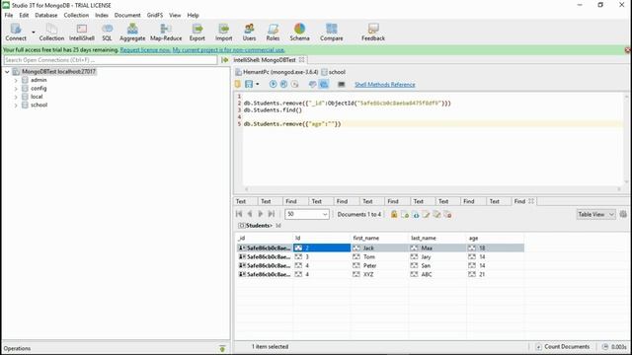Click the results lock icon

(x=394, y=214)
